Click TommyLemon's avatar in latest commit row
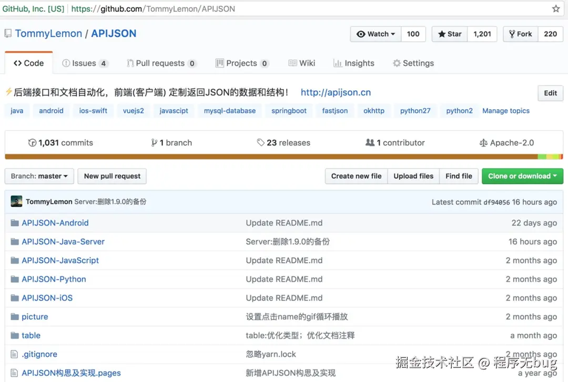568x382 pixels. 16,201
